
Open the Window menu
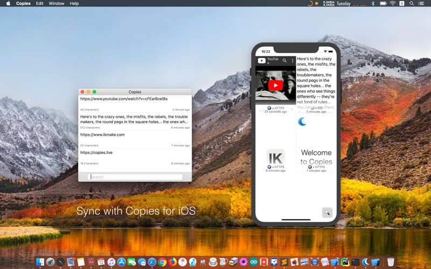click(x=57, y=3)
